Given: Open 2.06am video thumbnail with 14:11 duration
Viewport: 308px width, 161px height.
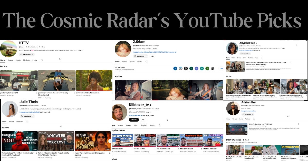Looking at the screenshot, I should click(x=169, y=90).
